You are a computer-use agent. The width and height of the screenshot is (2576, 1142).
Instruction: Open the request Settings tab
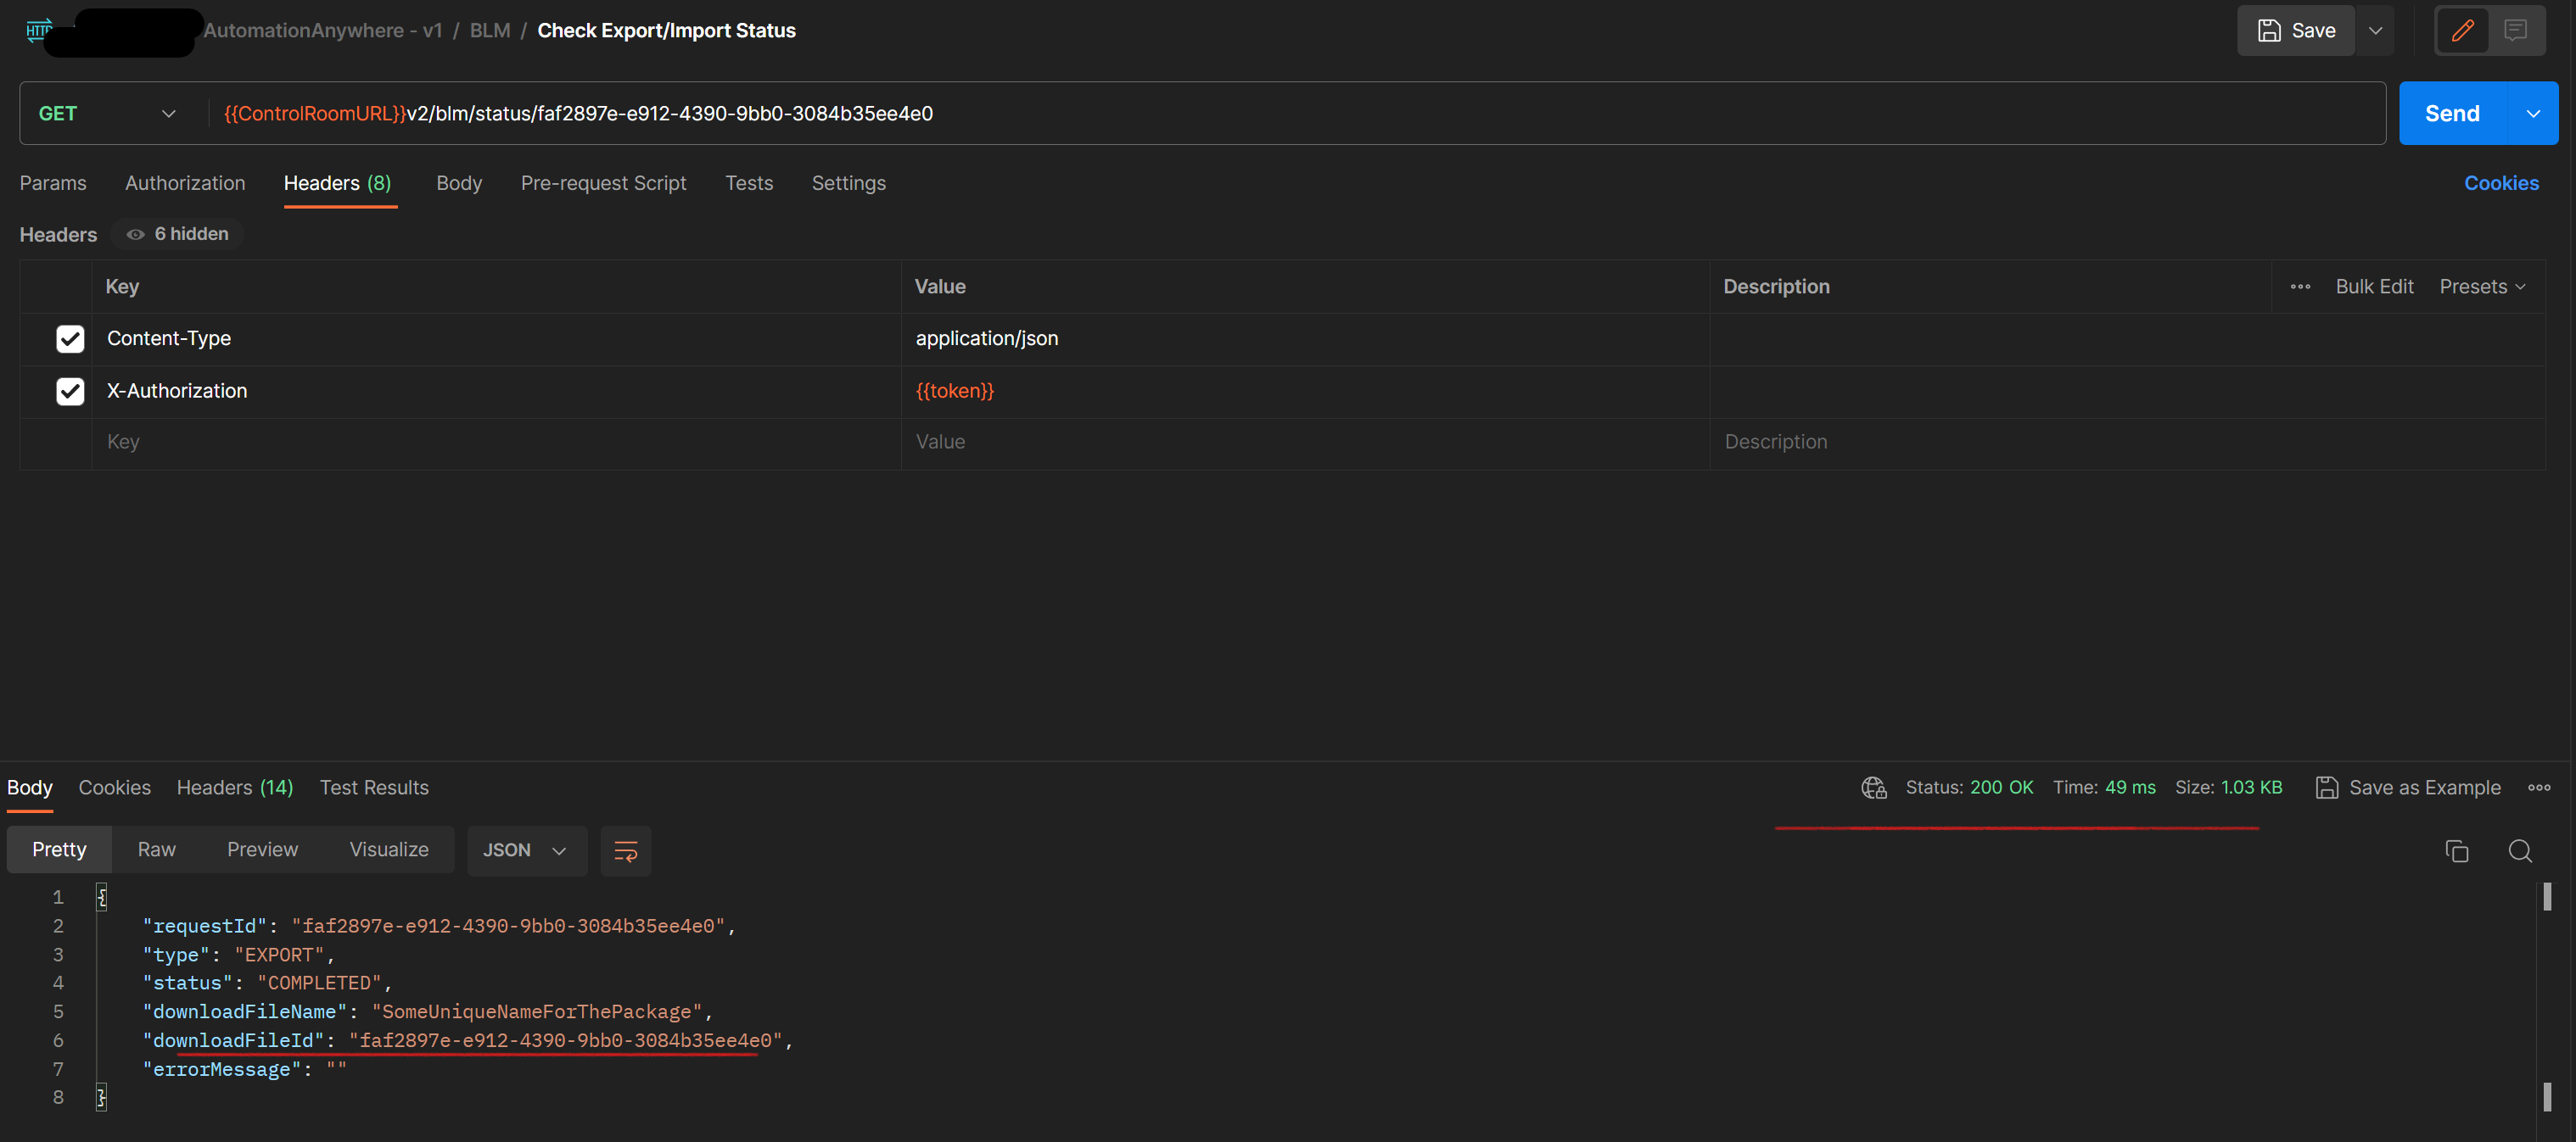pos(849,183)
